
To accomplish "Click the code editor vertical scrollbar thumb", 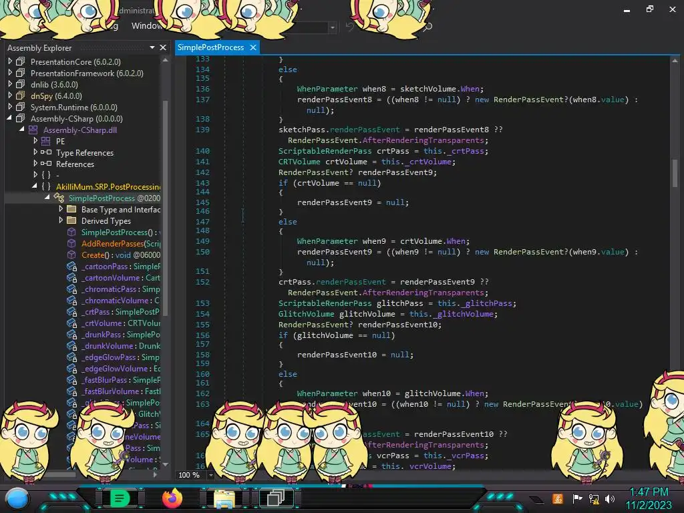I will tap(675, 173).
